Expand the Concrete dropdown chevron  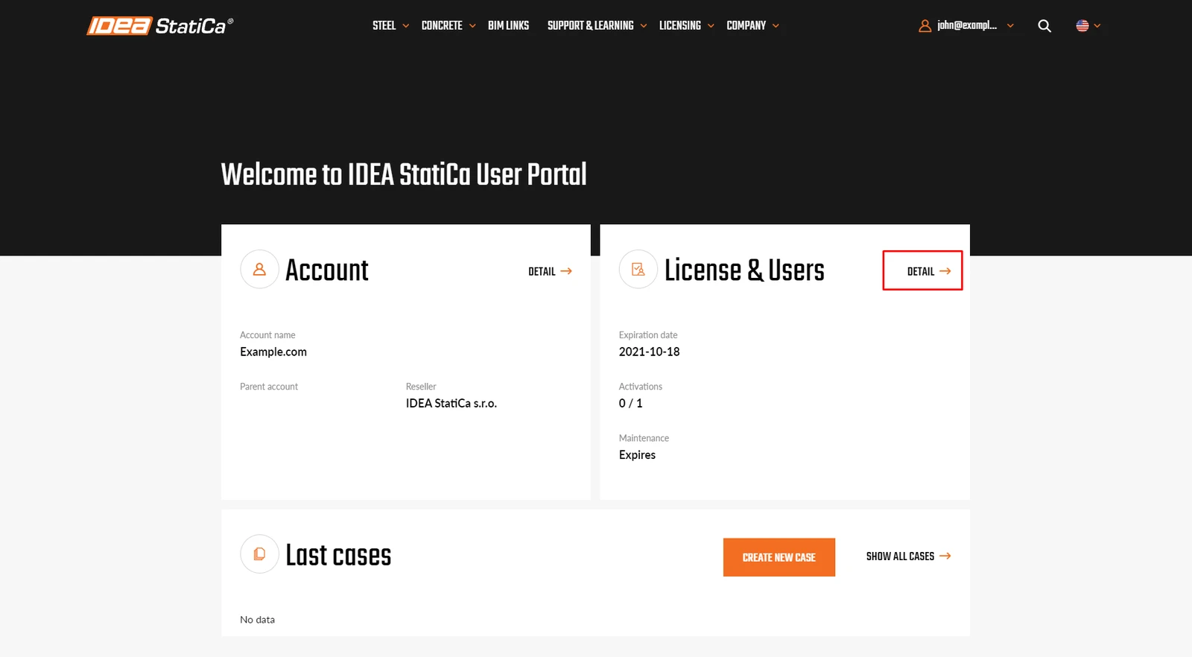tap(472, 26)
